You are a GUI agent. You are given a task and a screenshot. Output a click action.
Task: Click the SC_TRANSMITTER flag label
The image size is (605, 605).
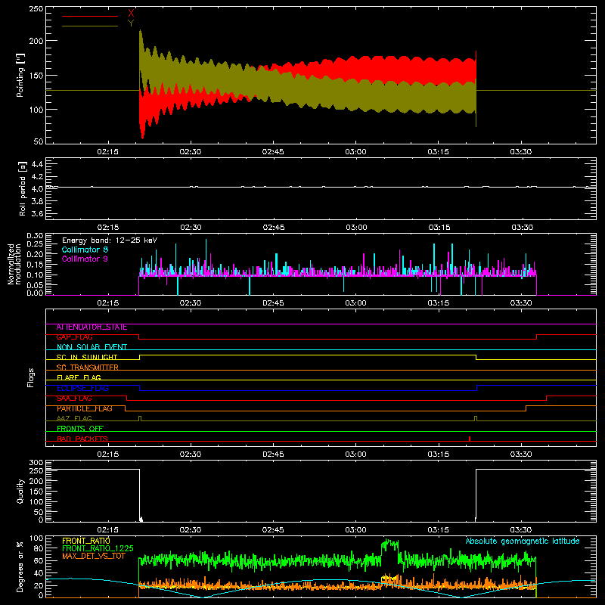click(x=87, y=368)
